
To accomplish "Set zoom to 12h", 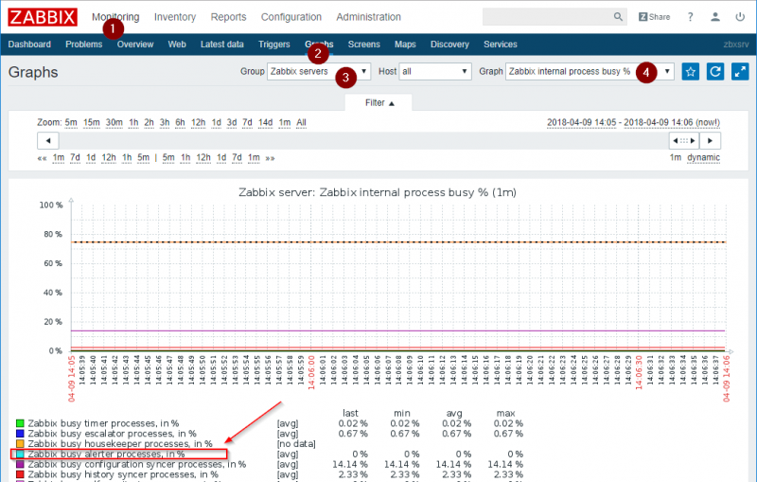I will [x=199, y=122].
